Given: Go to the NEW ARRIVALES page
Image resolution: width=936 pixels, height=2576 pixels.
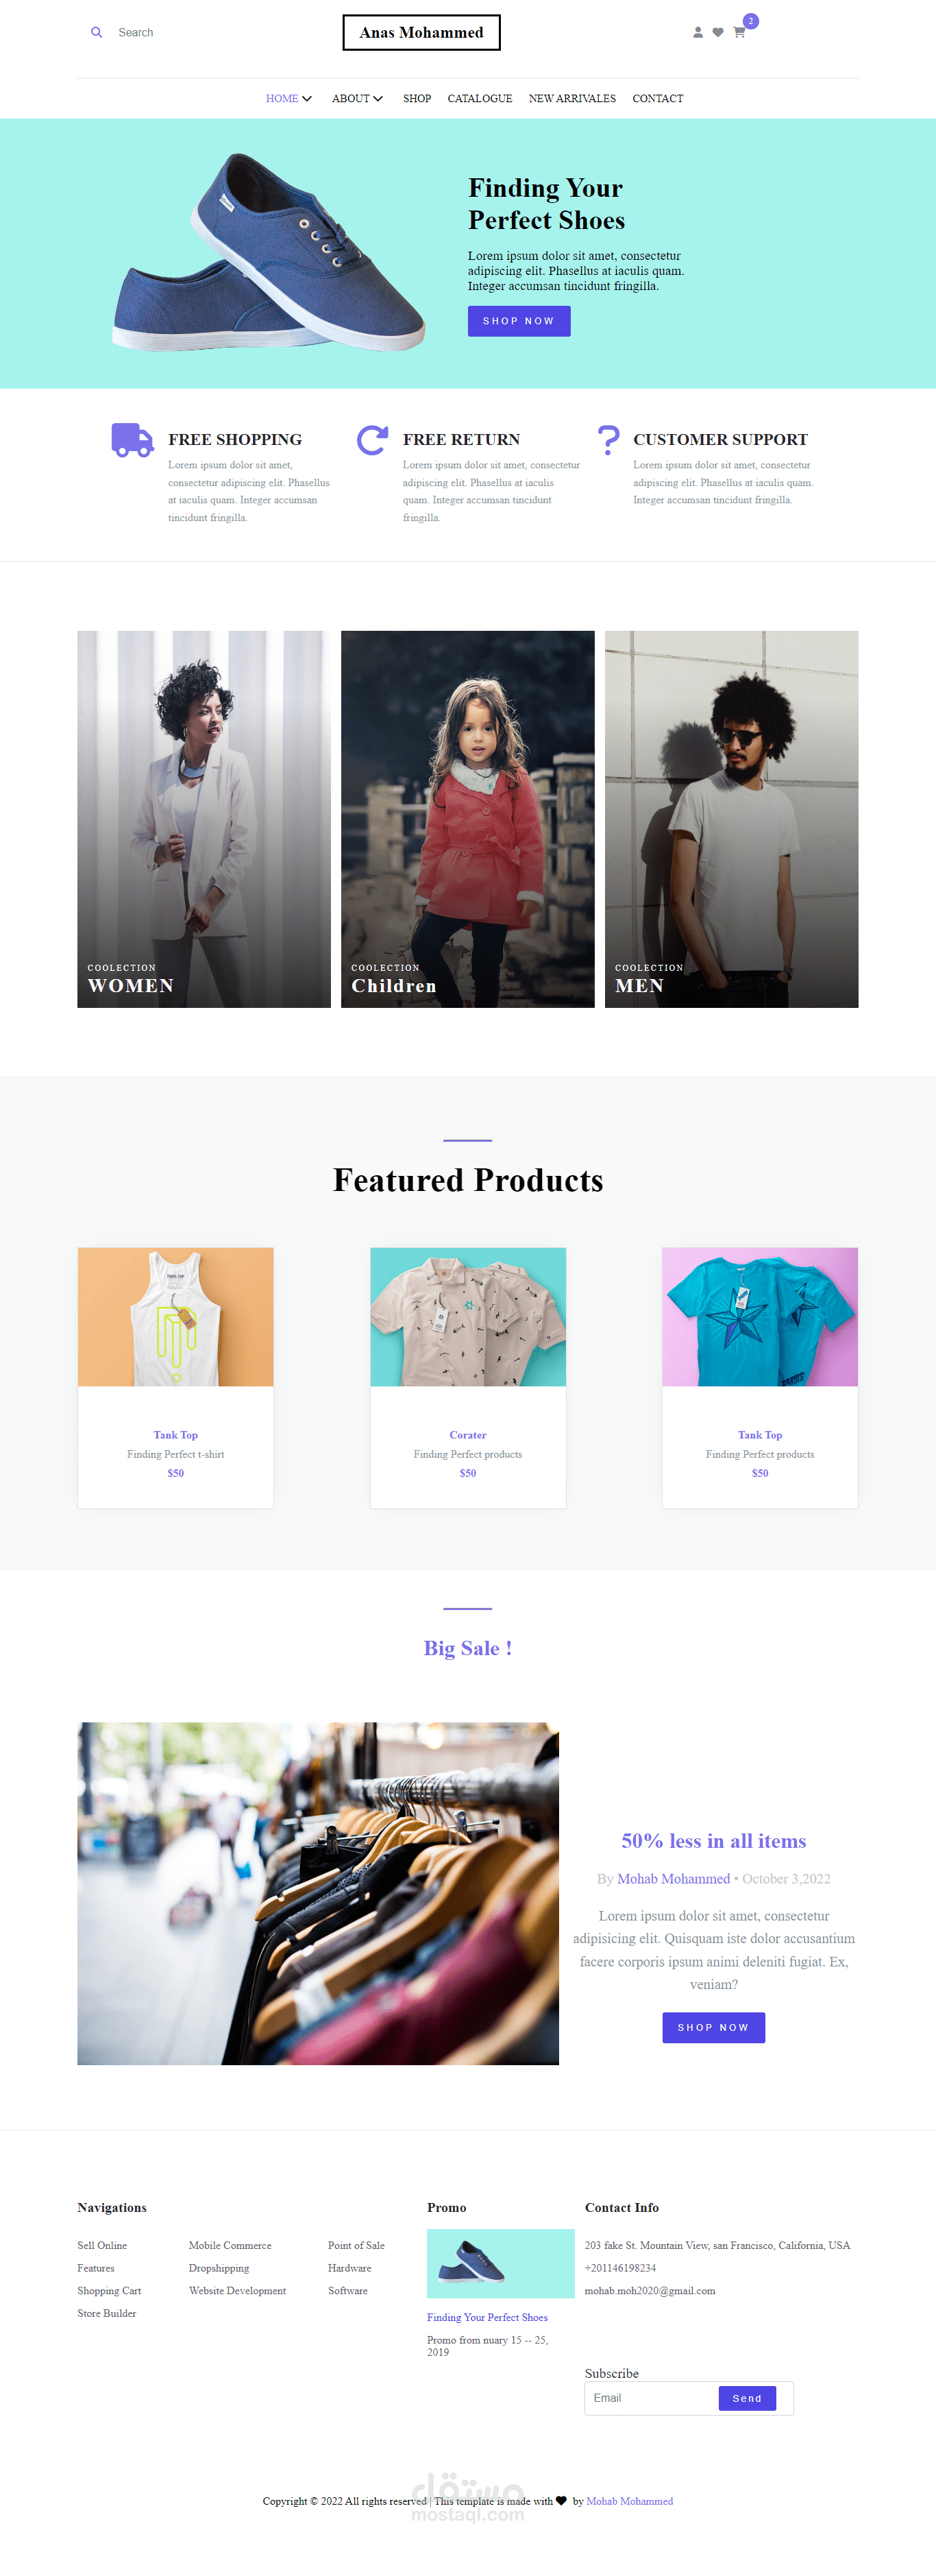Looking at the screenshot, I should tap(572, 98).
